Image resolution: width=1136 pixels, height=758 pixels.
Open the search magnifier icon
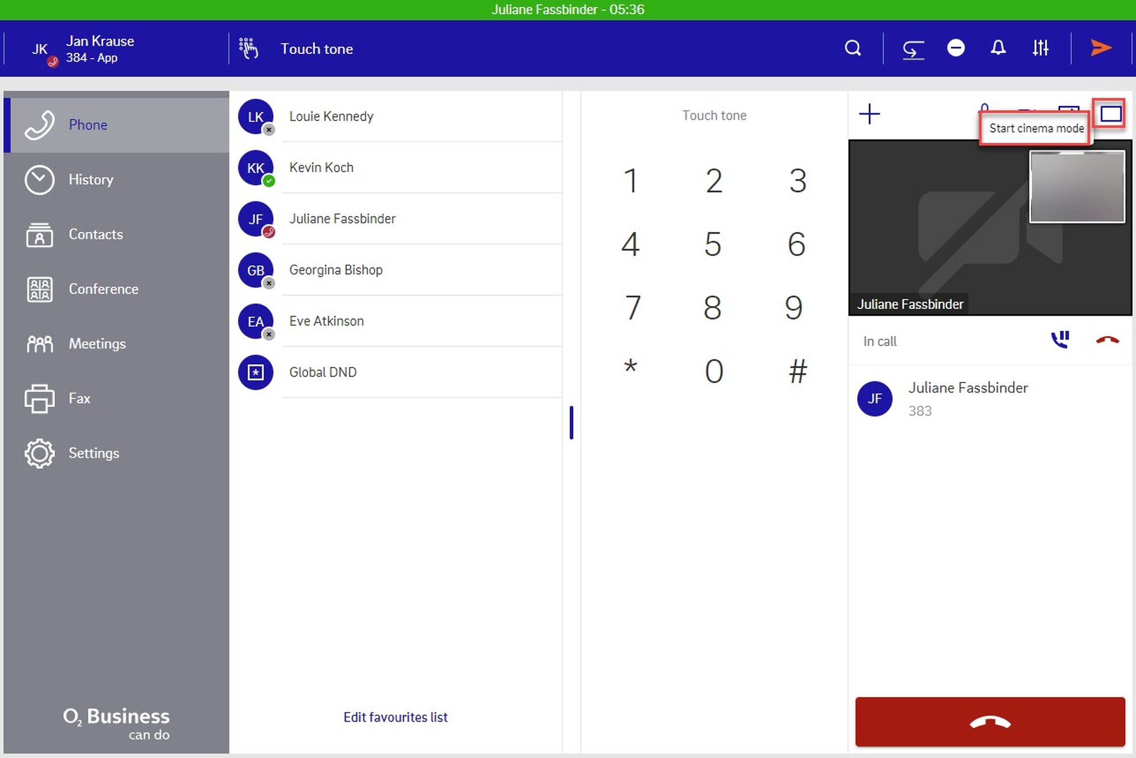(x=852, y=48)
